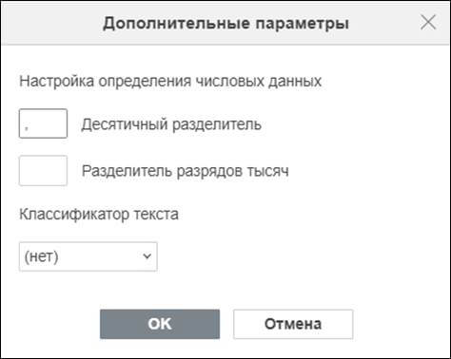
Task: Confirm settings with the OK button
Action: [160, 324]
